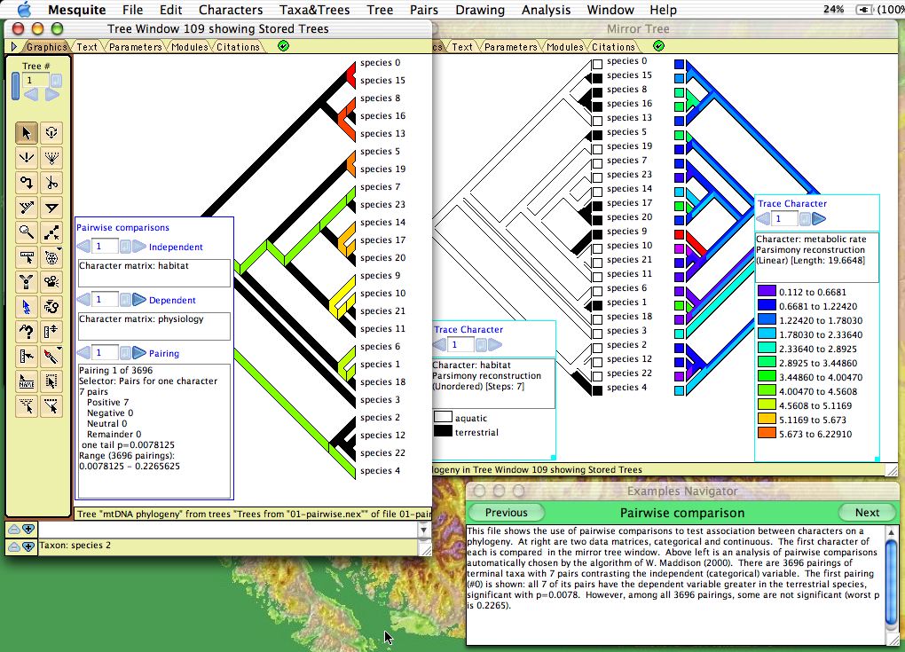Select the scissors tool in tool palette
Image resolution: width=905 pixels, height=652 pixels.
pyautogui.click(x=52, y=184)
